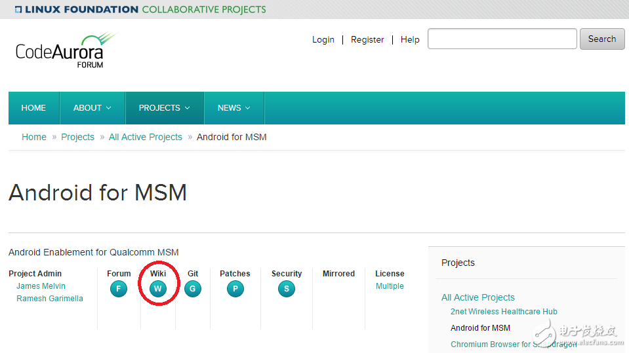Open the Register link
629x353 pixels.
pyautogui.click(x=367, y=40)
